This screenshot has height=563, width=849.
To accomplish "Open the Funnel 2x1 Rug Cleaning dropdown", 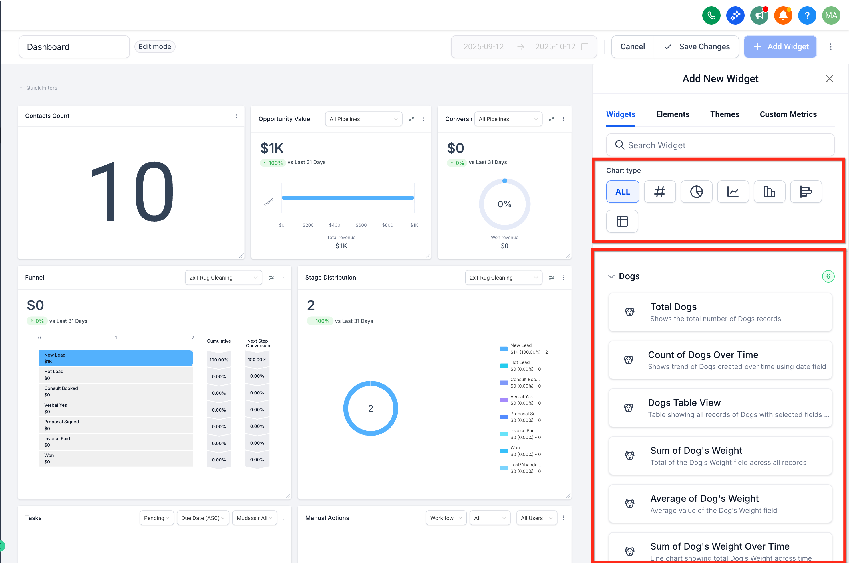I will click(x=224, y=278).
